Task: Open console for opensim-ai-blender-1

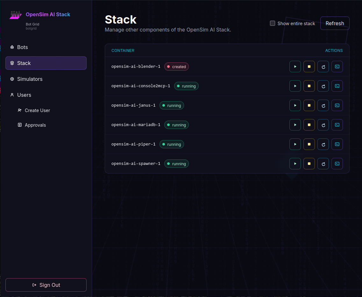Action: pyautogui.click(x=337, y=67)
